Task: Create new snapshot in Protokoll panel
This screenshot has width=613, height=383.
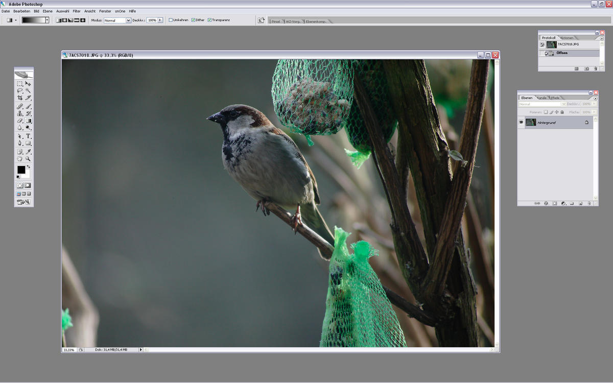Action: (586, 68)
